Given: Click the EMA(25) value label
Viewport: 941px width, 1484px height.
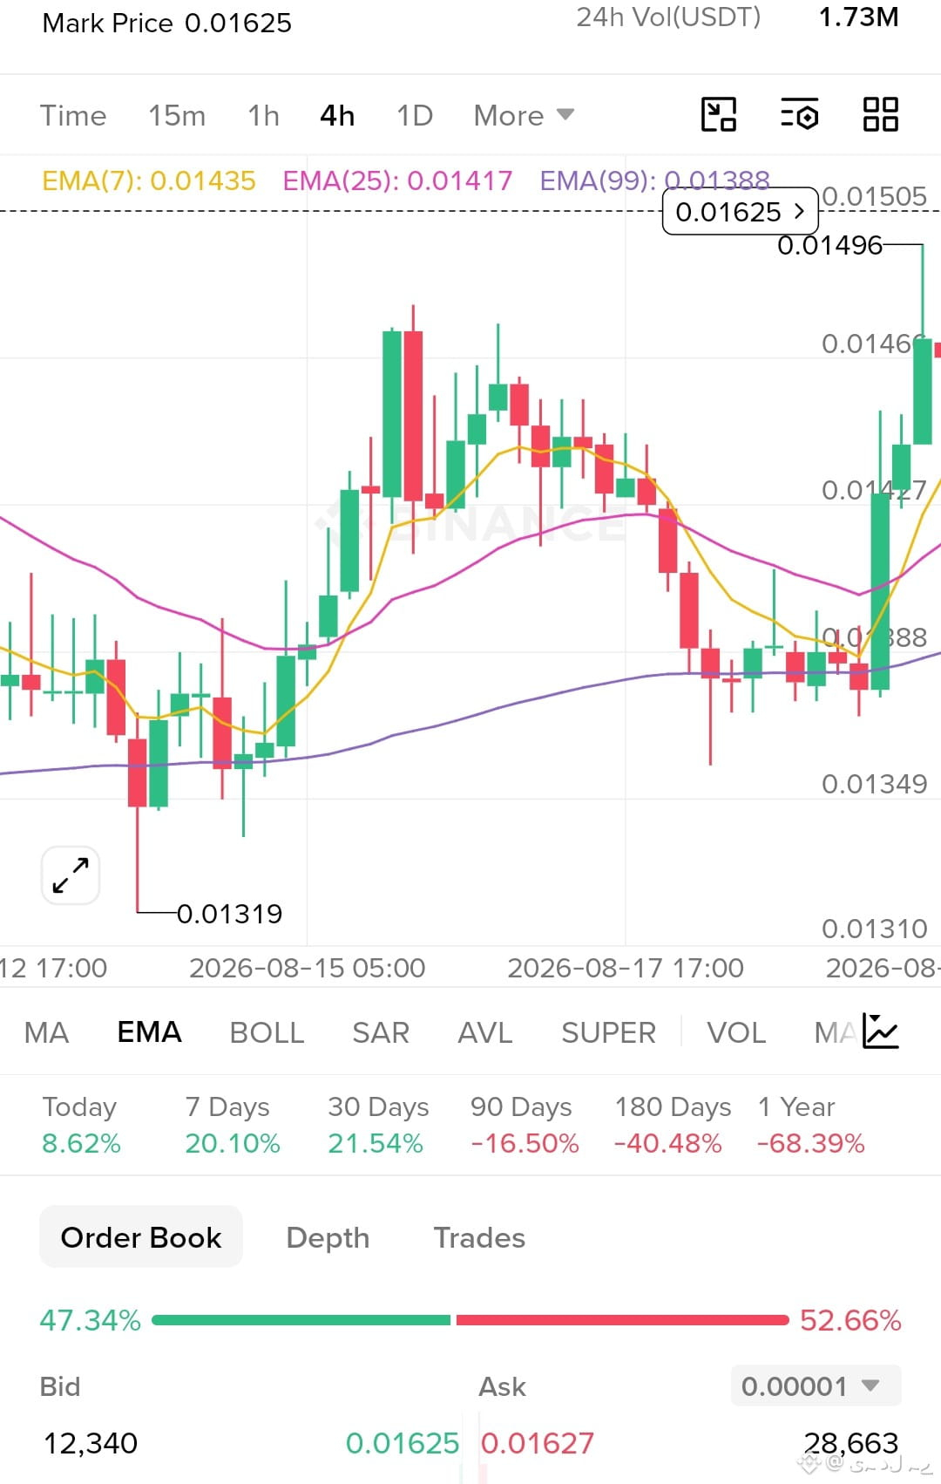Looking at the screenshot, I should coord(397,180).
